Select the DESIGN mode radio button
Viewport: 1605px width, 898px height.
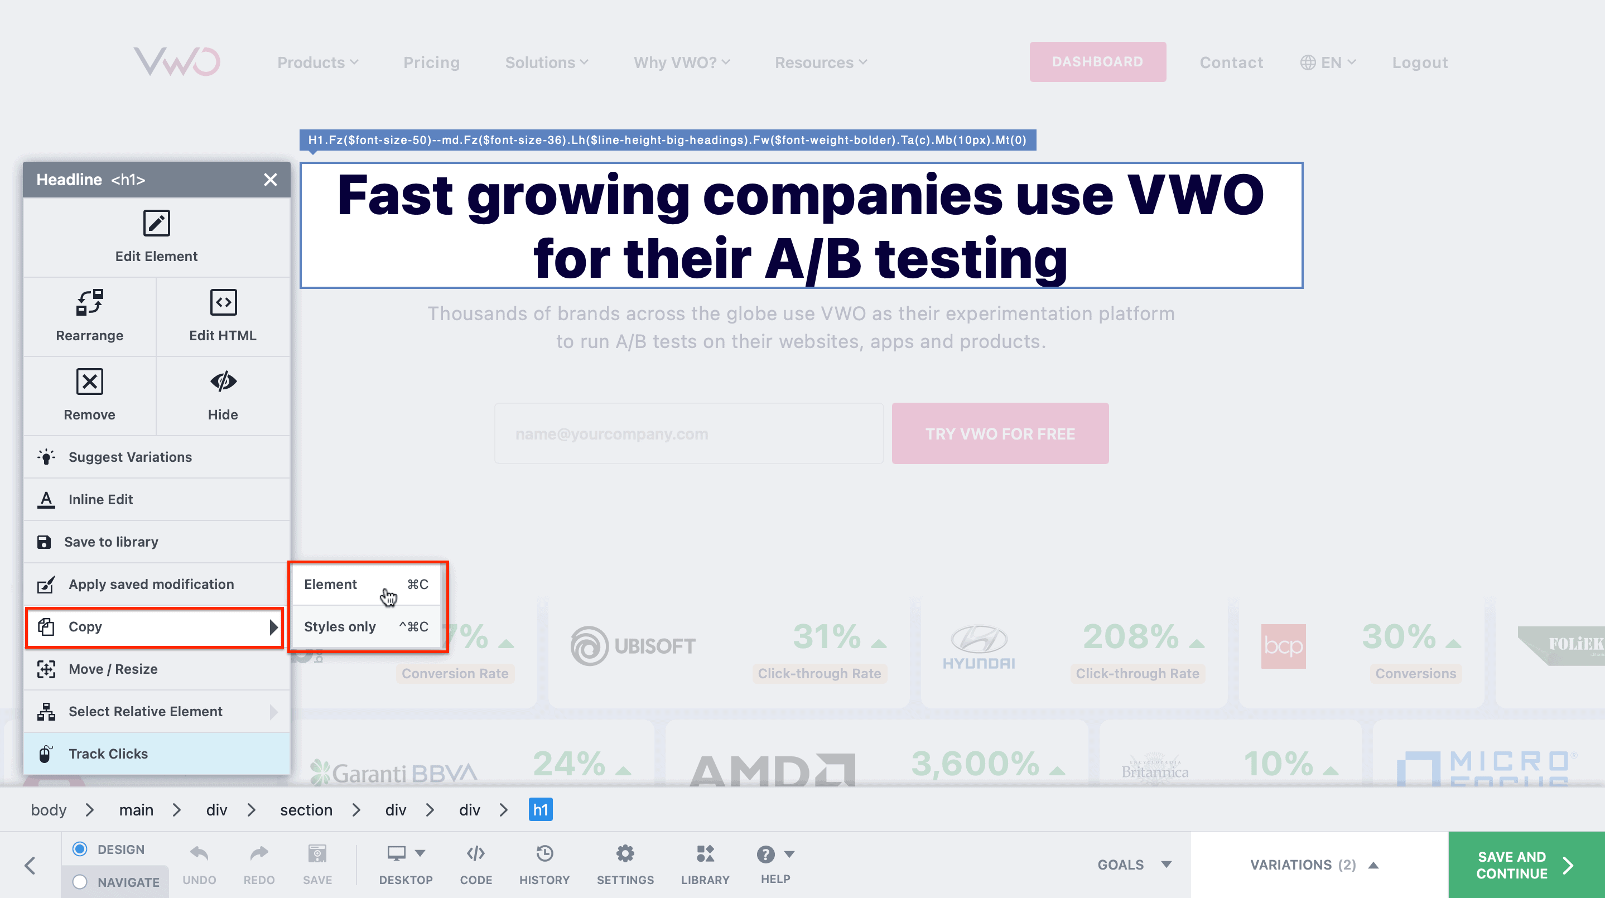tap(80, 849)
